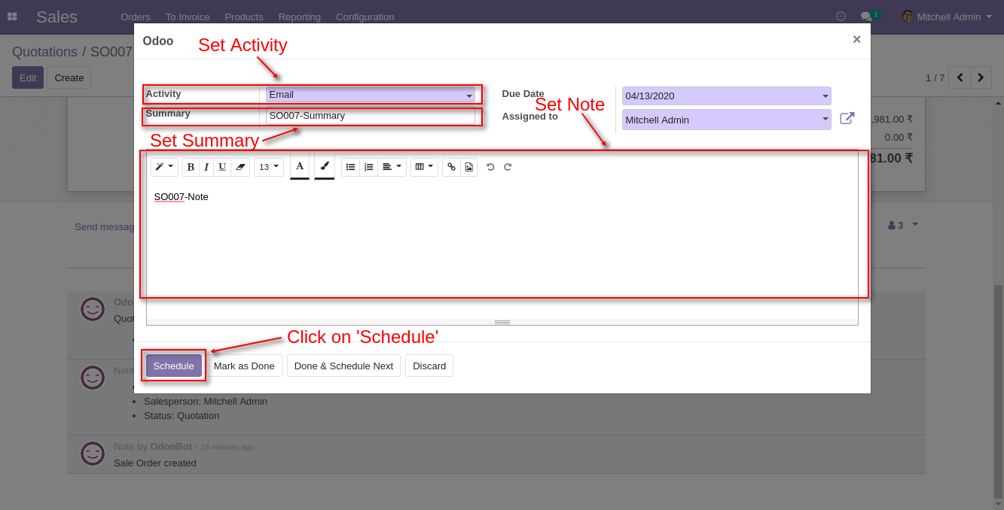
Task: Click the Schedule button
Action: pyautogui.click(x=173, y=366)
